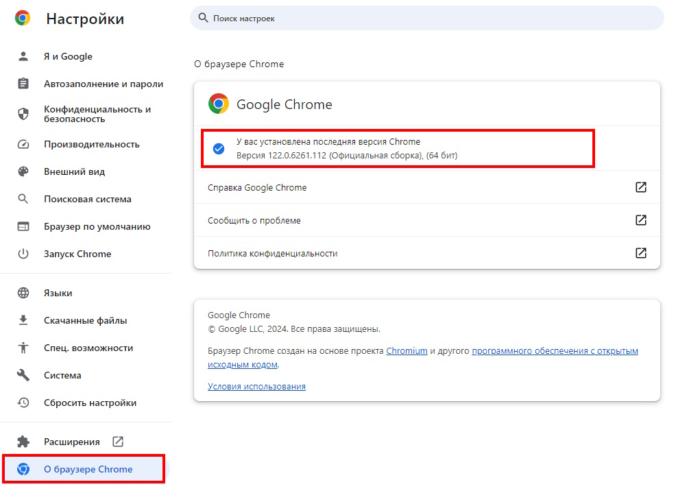Click the У вас установлена последняя версия Chrome text
This screenshot has height=491, width=676.
pos(328,142)
